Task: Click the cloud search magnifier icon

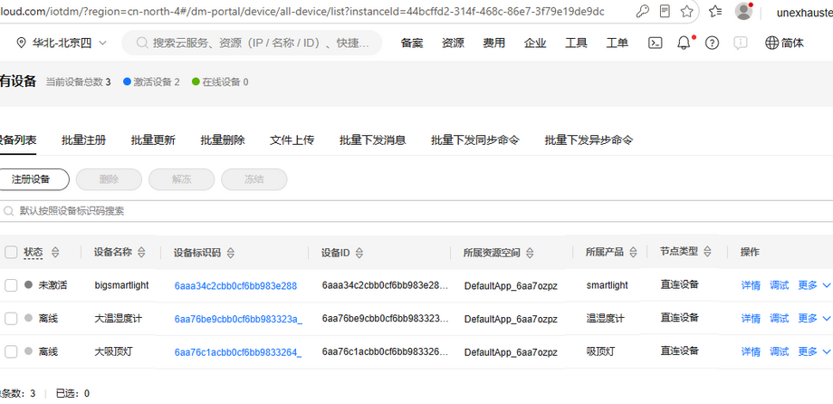Action: coord(142,43)
